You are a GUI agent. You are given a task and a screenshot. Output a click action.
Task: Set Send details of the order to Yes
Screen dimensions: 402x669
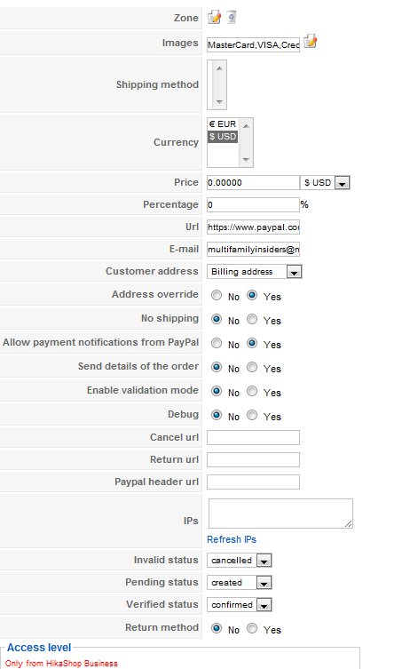[252, 367]
